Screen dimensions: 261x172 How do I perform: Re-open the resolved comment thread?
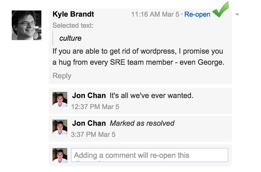(197, 14)
